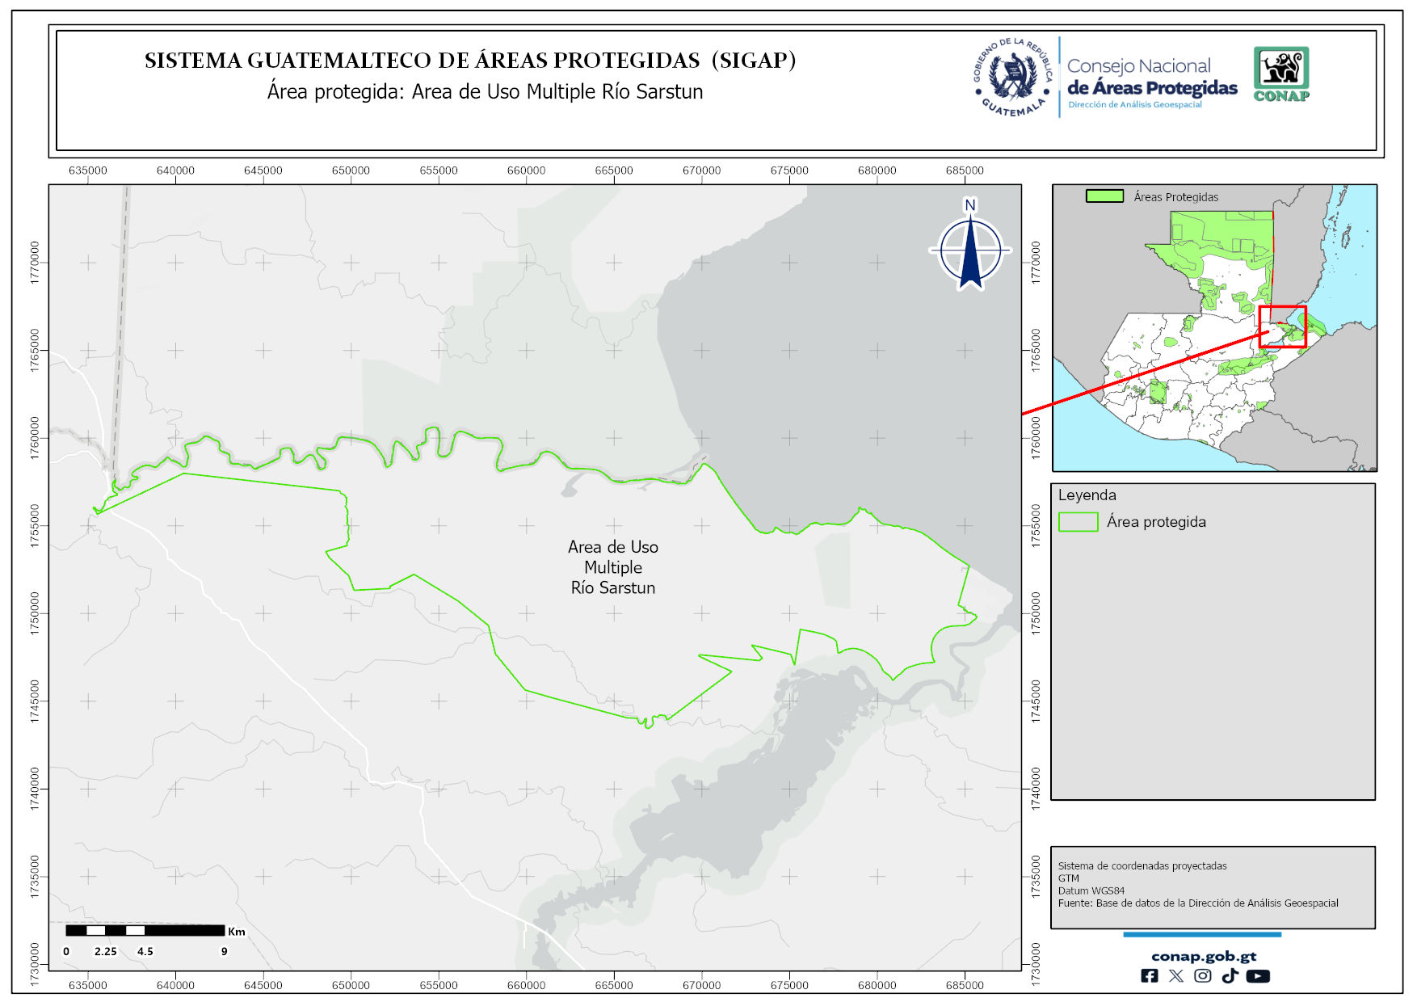Click the Fuente data source line
Image resolution: width=1417 pixels, height=1002 pixels.
pyautogui.click(x=1197, y=903)
